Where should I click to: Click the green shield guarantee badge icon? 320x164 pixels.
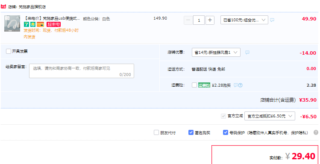tap(33, 24)
